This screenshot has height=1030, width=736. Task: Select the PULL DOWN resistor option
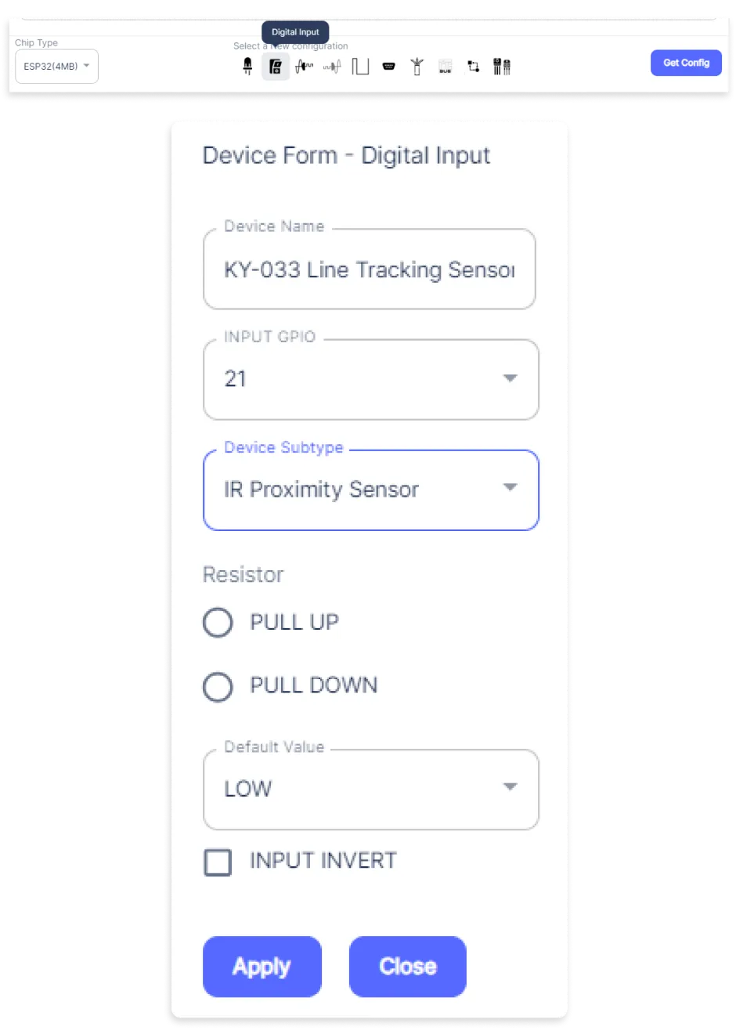[x=218, y=687]
